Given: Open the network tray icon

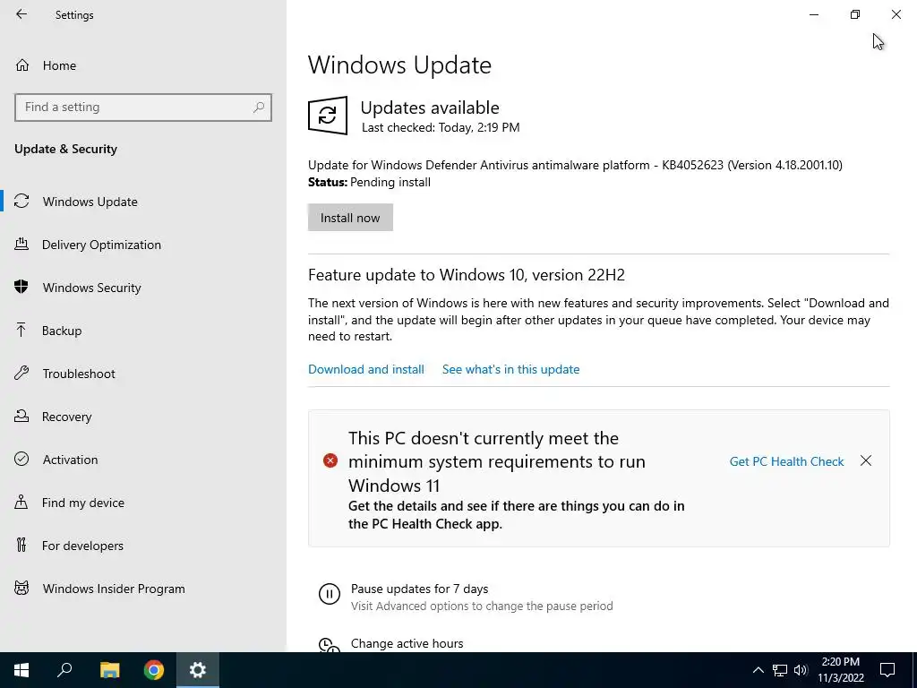Looking at the screenshot, I should (780, 670).
